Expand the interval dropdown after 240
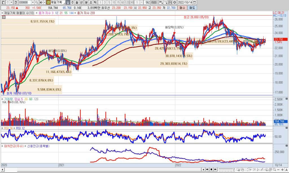Screen dimensions: 289x173 coord(142,2)
